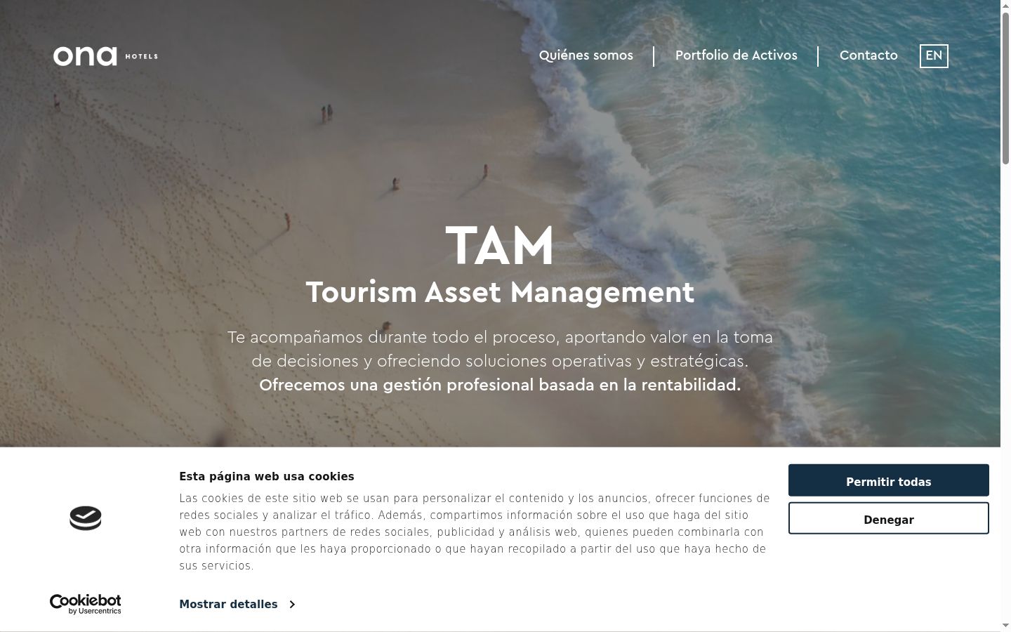Reject cookies with the Denegar button

pyautogui.click(x=888, y=519)
